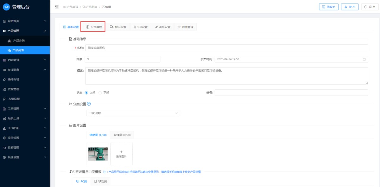Collapse the sidebar with the menu fold icon

pyautogui.click(x=57, y=7)
